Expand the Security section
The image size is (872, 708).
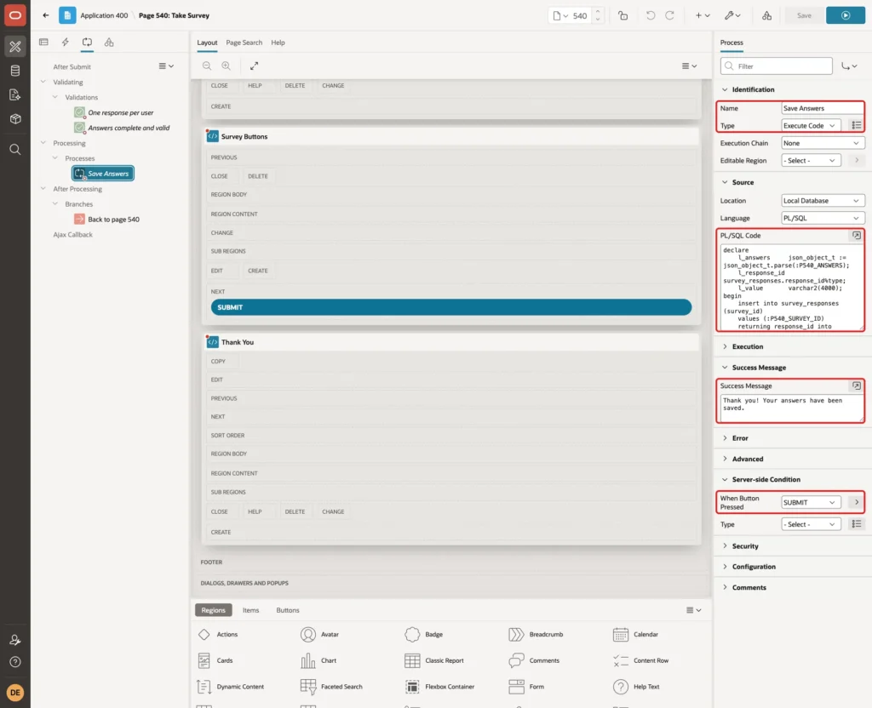click(725, 545)
